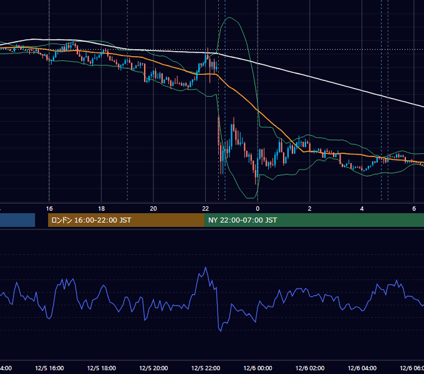Click hour label 4 on upper axis

[362, 208]
